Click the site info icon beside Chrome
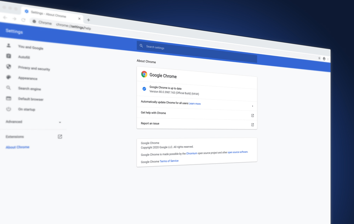The height and width of the screenshot is (224, 354). 34,22
